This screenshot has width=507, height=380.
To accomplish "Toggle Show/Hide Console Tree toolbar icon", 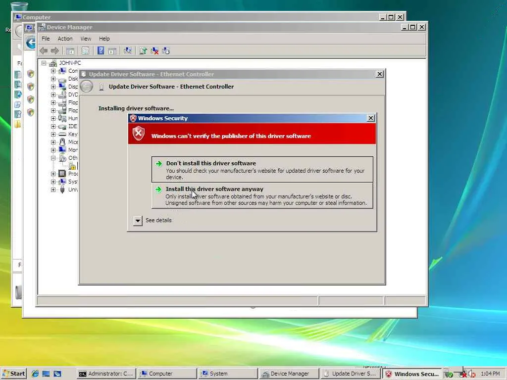I will point(70,51).
